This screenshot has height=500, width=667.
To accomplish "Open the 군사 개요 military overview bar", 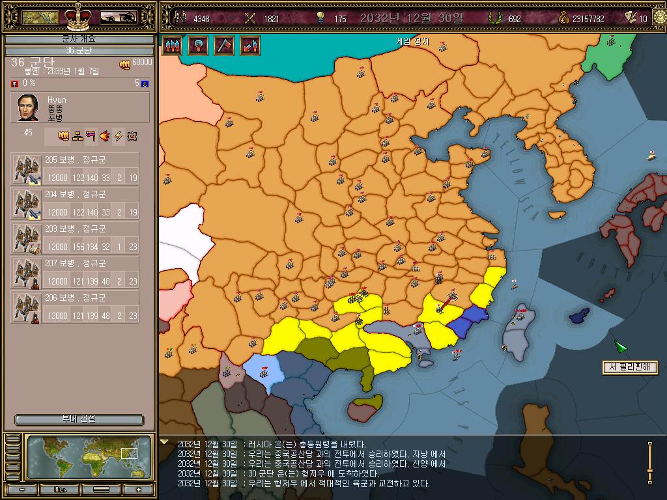I will tap(79, 40).
